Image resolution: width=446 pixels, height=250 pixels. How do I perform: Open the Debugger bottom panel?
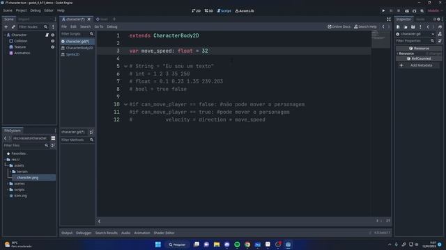click(x=84, y=233)
